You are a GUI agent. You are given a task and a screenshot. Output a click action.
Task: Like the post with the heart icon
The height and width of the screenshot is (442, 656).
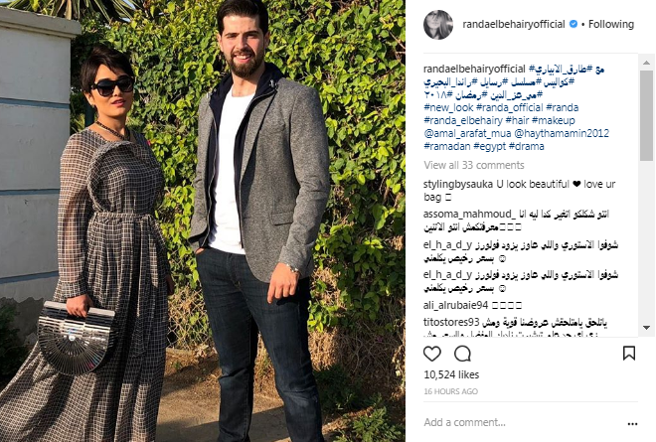pos(431,354)
